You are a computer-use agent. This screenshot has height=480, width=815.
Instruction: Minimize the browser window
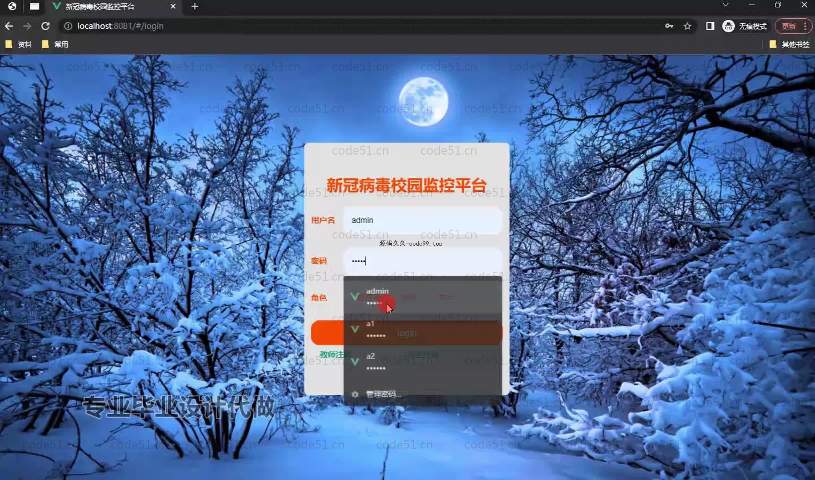pyautogui.click(x=752, y=5)
